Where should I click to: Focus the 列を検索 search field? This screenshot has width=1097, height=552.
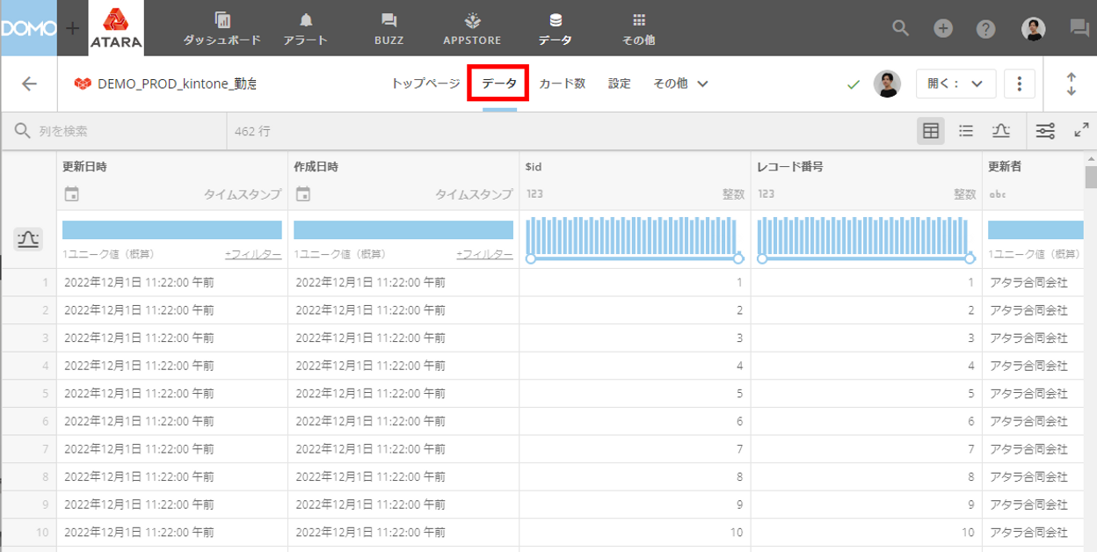114,131
